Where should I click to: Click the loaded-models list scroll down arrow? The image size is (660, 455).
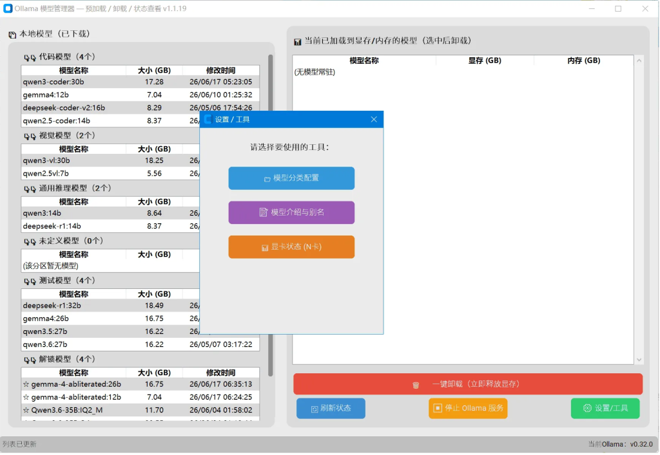tap(639, 360)
